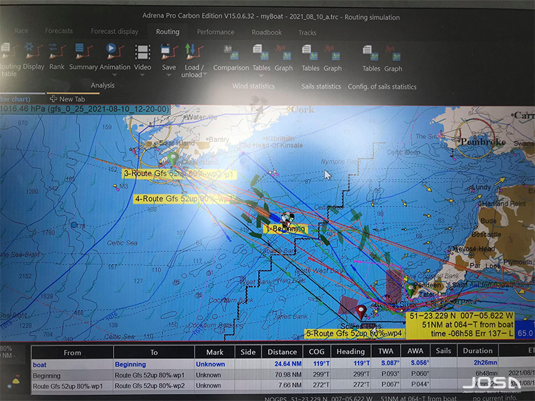Select the red waypoint pin near Scillies Isles
The width and height of the screenshot is (535, 401).
click(x=361, y=311)
